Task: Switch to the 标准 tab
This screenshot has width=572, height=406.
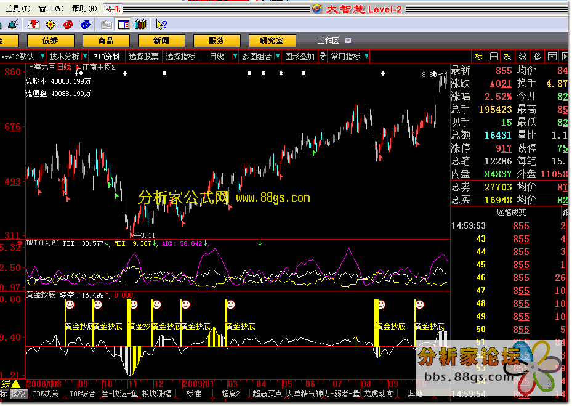Action: (x=193, y=394)
